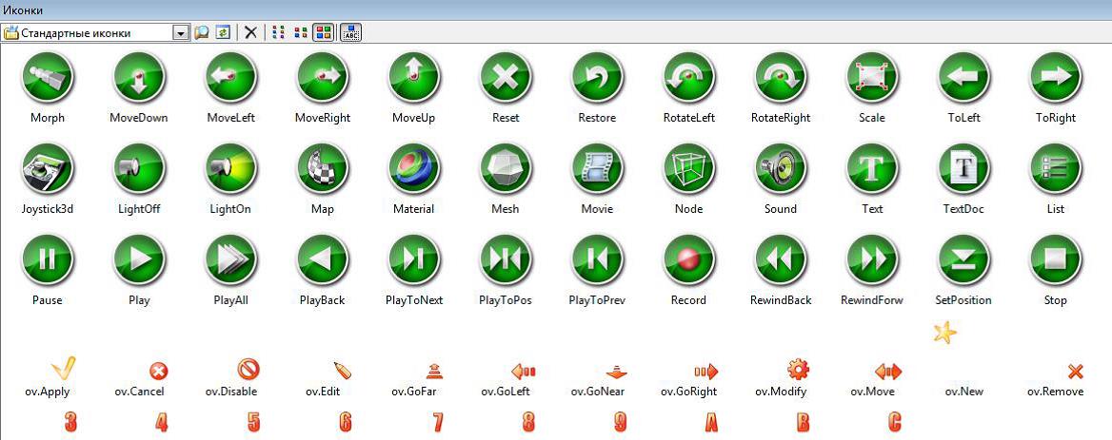Select the ov.Move double-arrow overlay icon
The height and width of the screenshot is (440, 1112).
888,372
